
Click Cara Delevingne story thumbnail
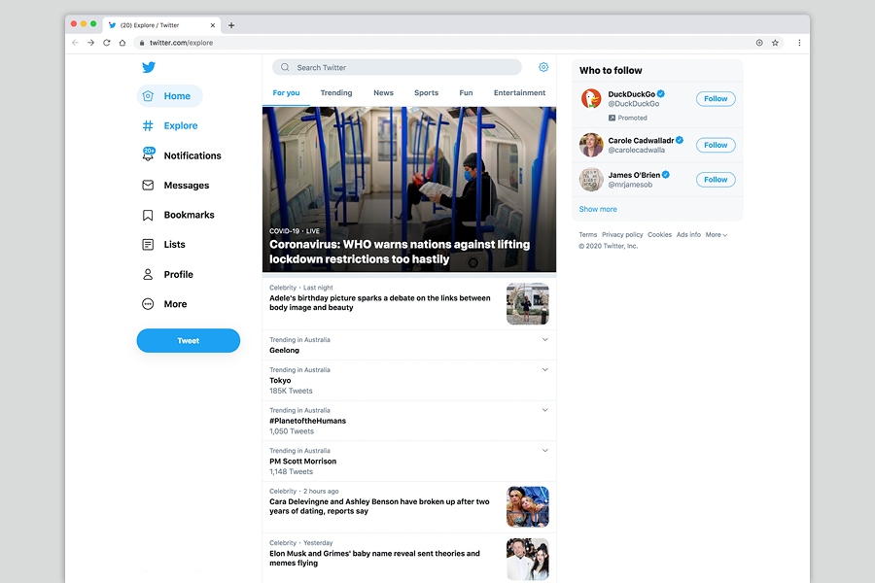(528, 506)
